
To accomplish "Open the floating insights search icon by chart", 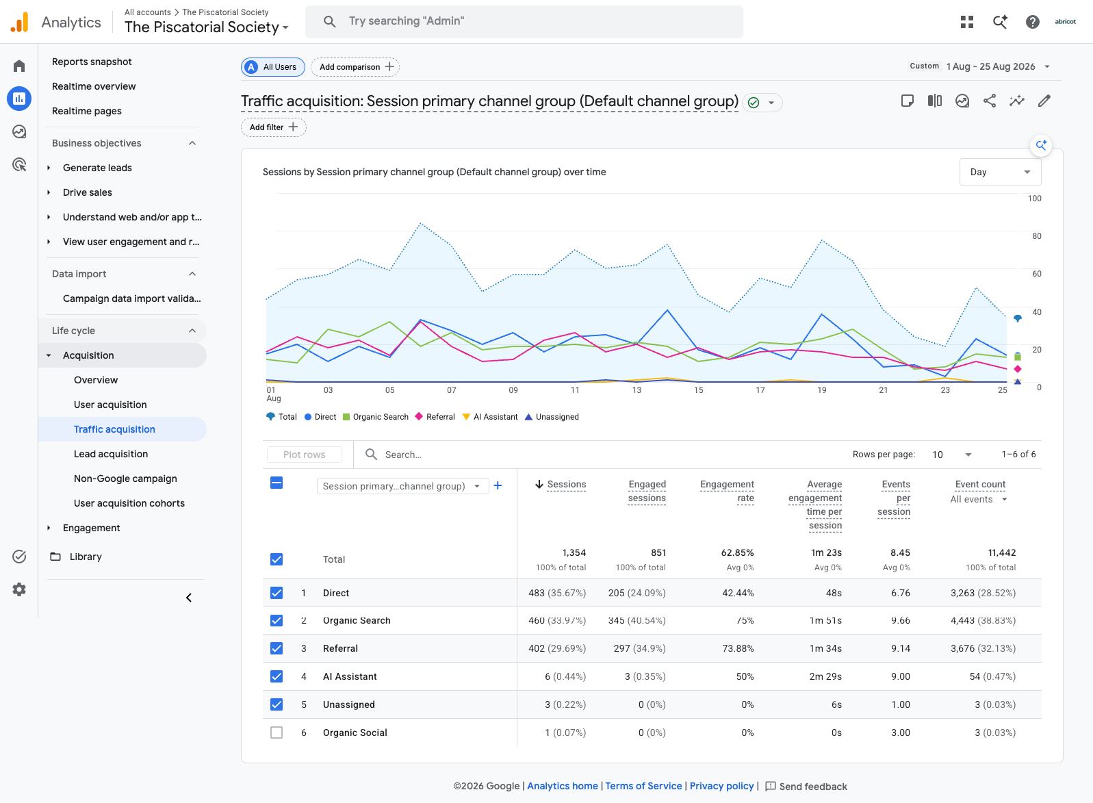I will click(x=1041, y=145).
